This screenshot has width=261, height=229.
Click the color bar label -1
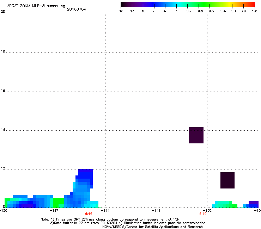pos(175,11)
